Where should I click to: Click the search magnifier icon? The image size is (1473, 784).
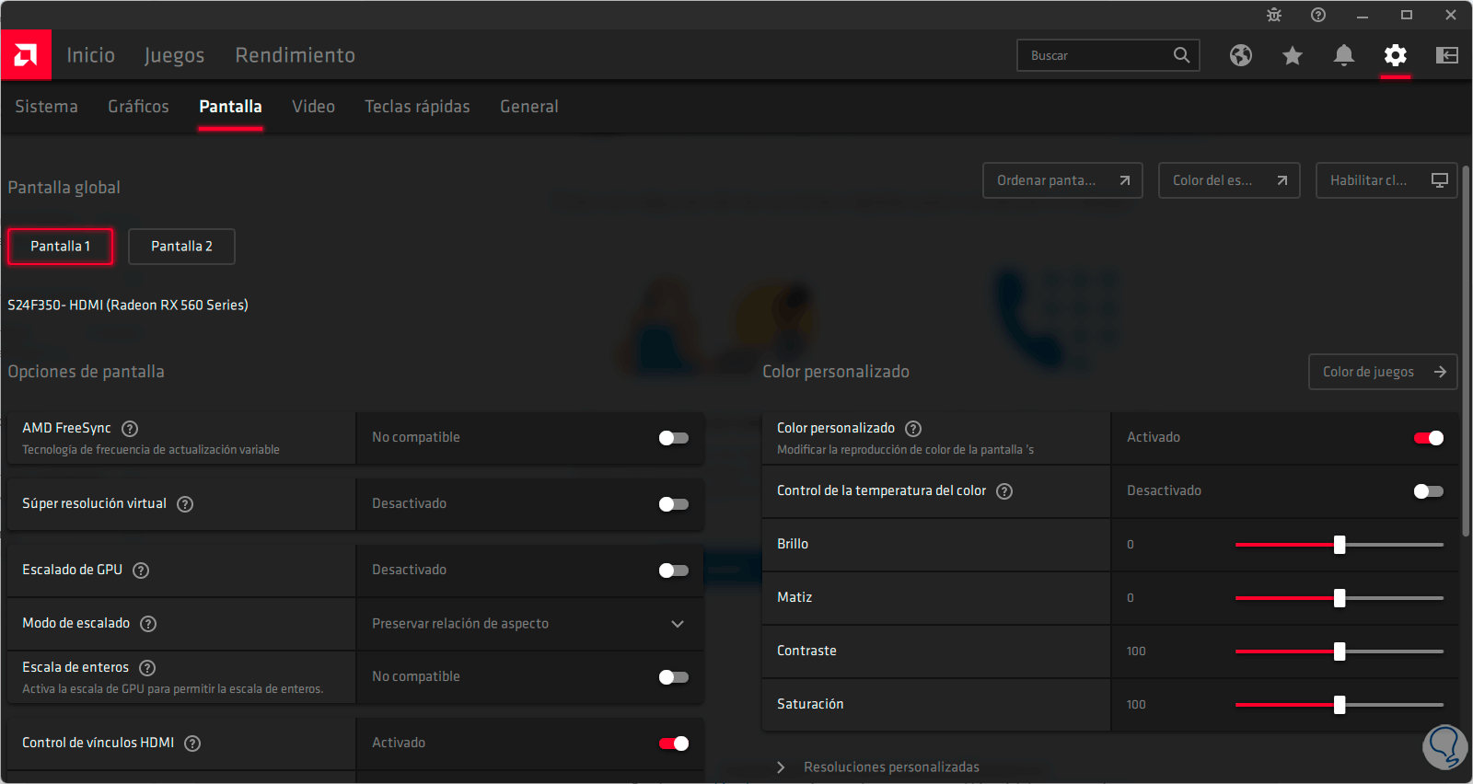pos(1181,55)
